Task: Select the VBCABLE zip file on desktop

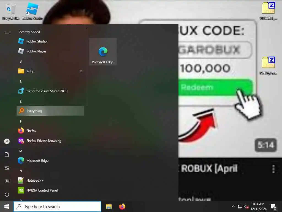Action: tap(268, 11)
